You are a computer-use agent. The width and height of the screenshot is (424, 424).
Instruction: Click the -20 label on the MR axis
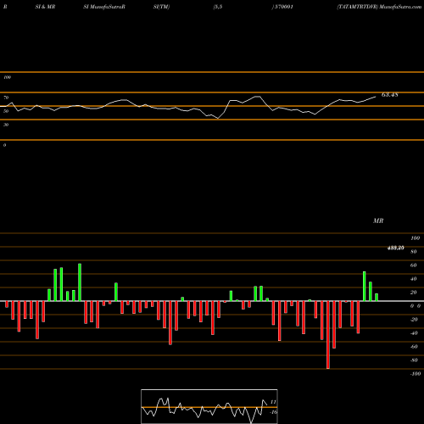(x=414, y=320)
